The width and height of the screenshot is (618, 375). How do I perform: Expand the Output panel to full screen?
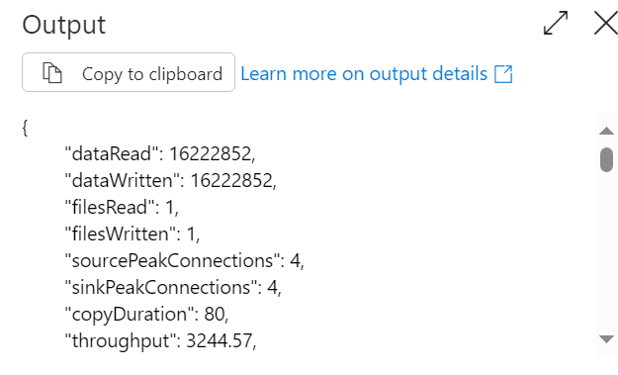pos(556,24)
